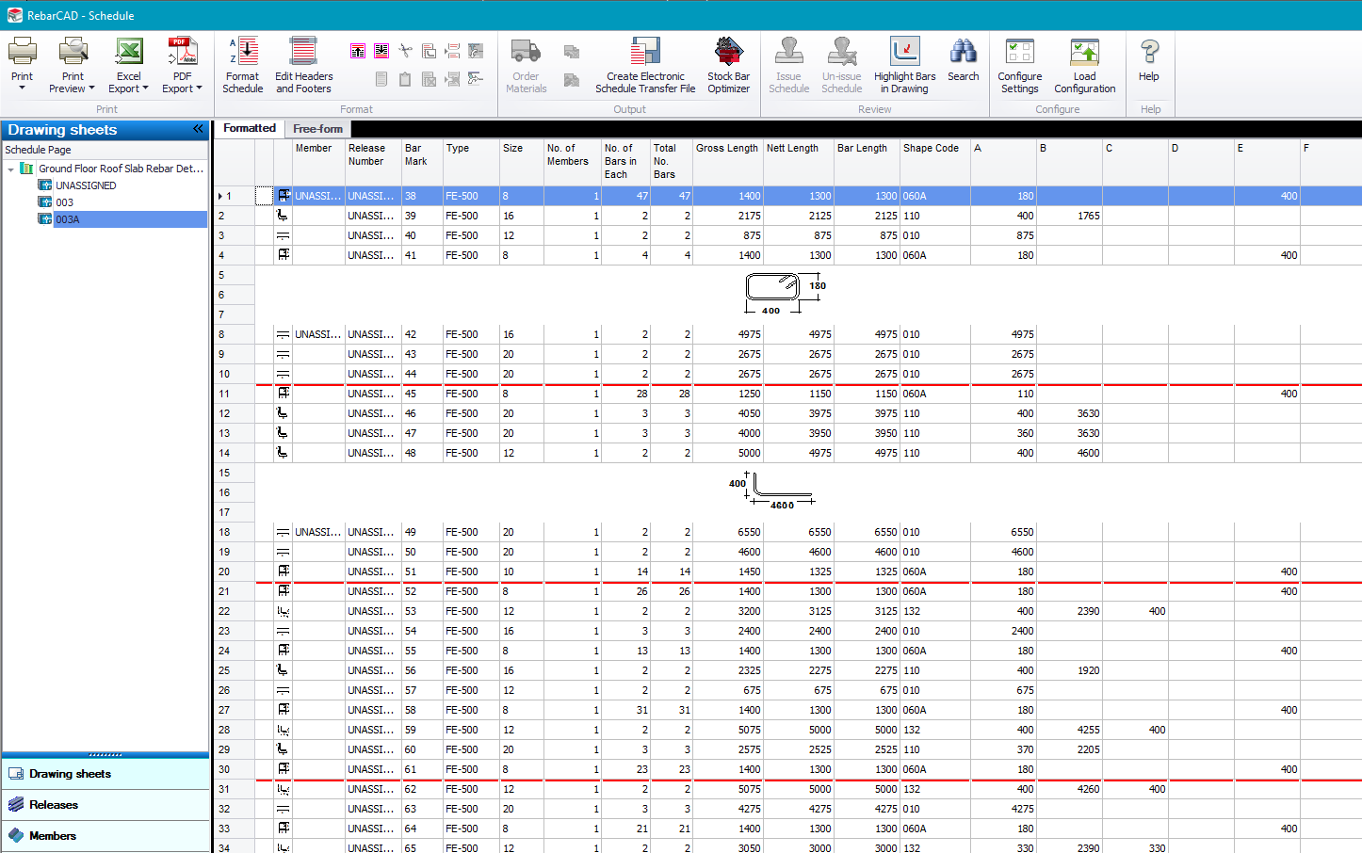Open Configure Settings
This screenshot has width=1362, height=853.
tap(1019, 53)
